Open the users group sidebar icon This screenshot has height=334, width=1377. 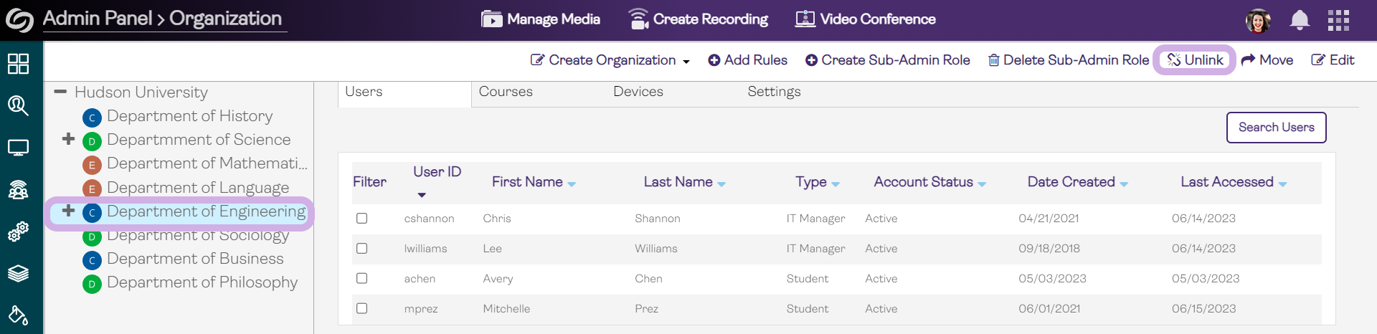[x=18, y=190]
